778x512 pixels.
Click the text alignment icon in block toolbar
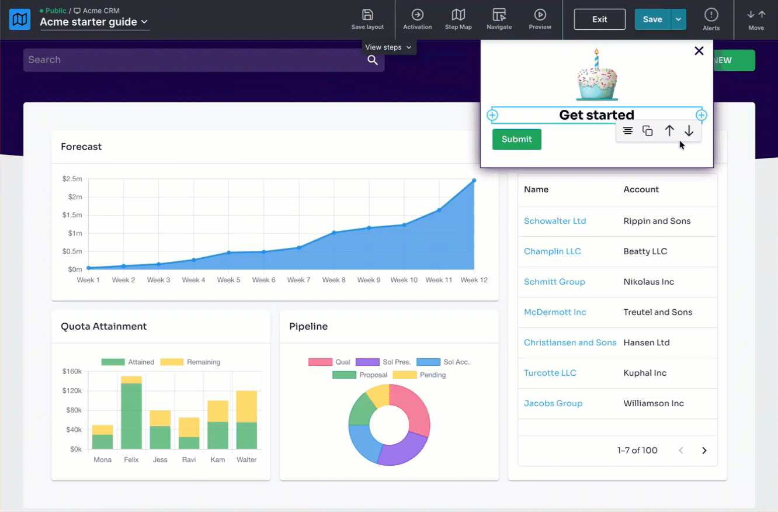(627, 131)
